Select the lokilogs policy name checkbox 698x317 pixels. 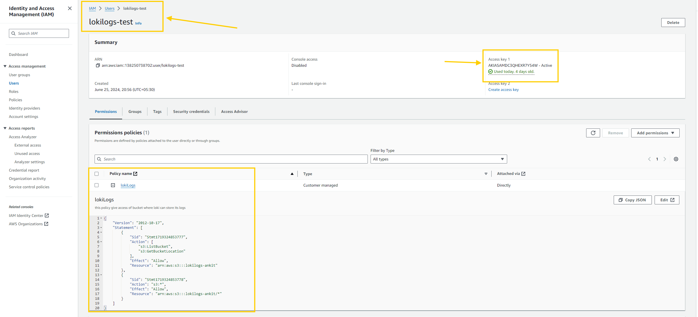(97, 185)
